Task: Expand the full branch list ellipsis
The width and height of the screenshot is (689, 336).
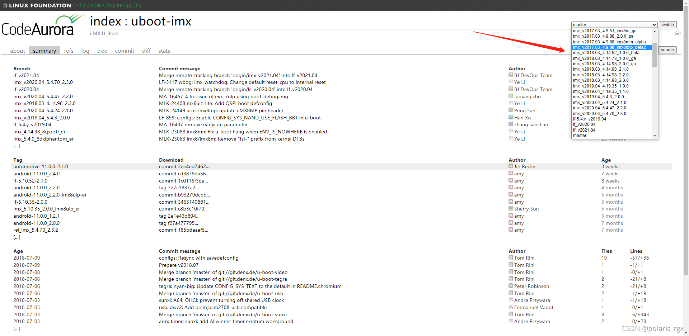Action: 17,146
